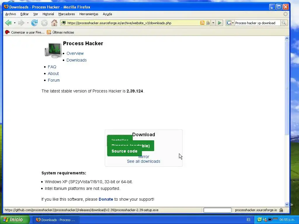Click the Back navigation arrow
This screenshot has height=224, width=299.
coord(8,23)
